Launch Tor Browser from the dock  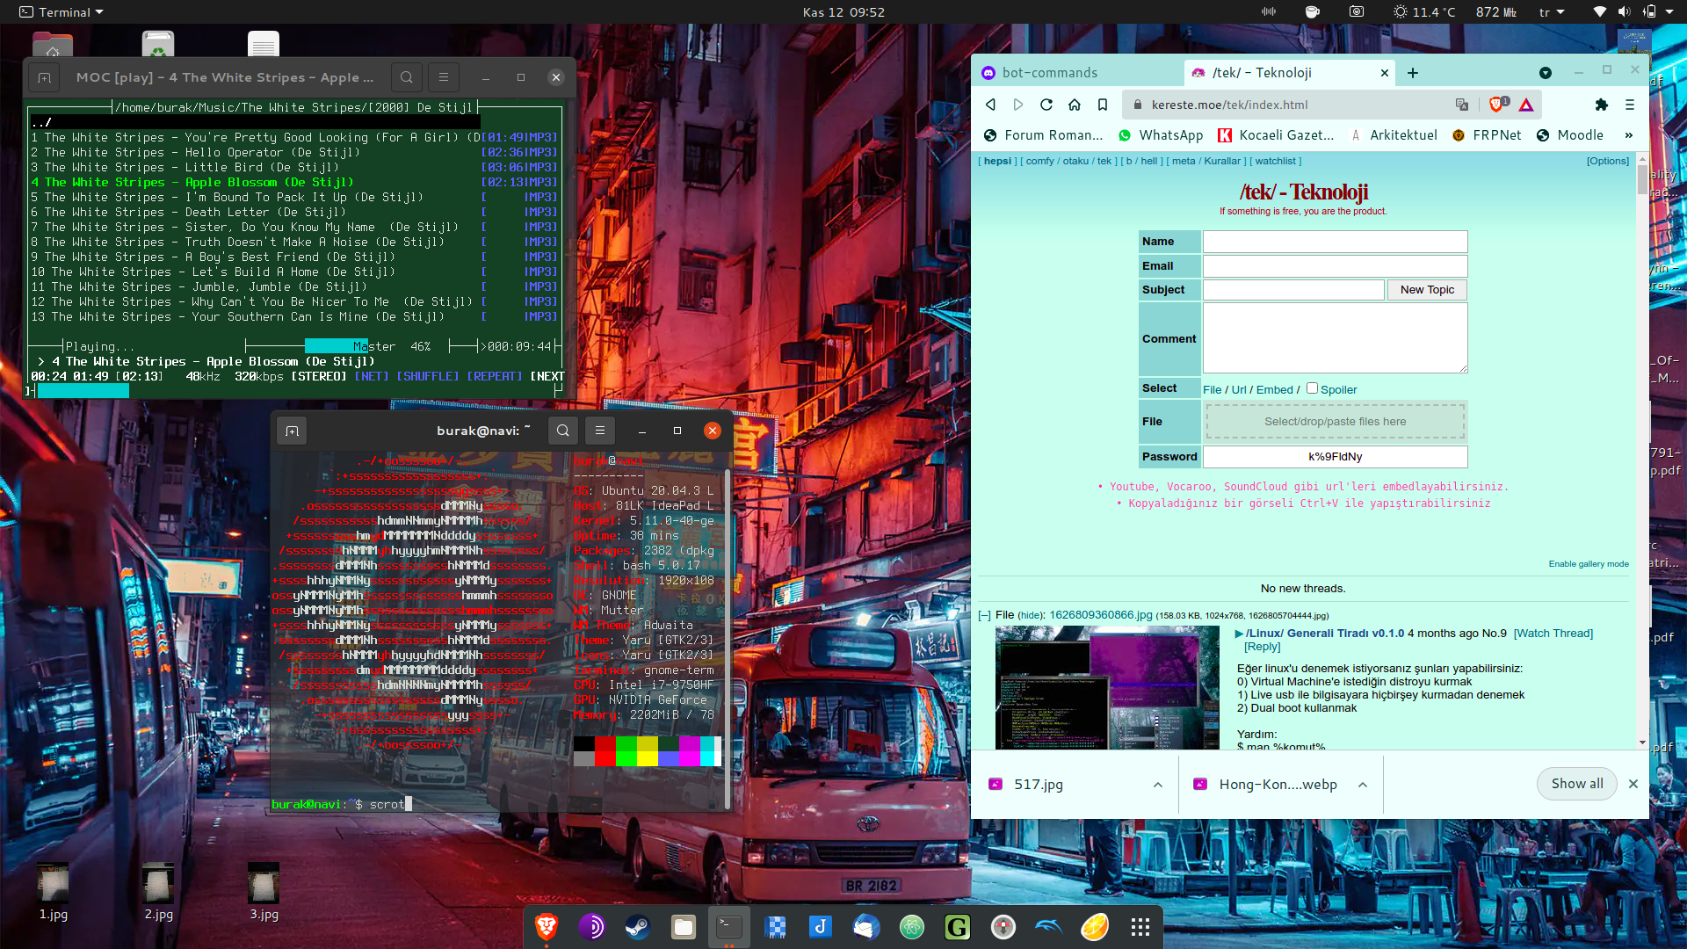pos(591,927)
